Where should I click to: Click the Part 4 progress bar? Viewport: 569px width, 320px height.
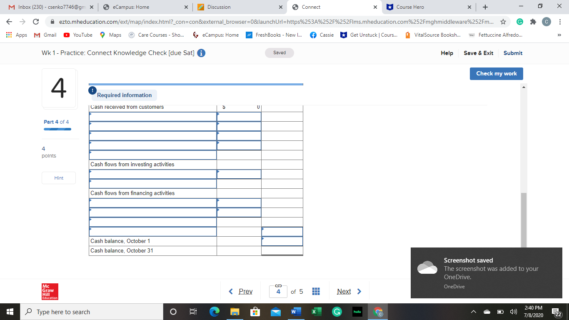coord(57,129)
